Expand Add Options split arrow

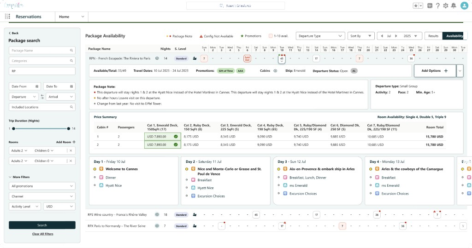click(x=460, y=71)
